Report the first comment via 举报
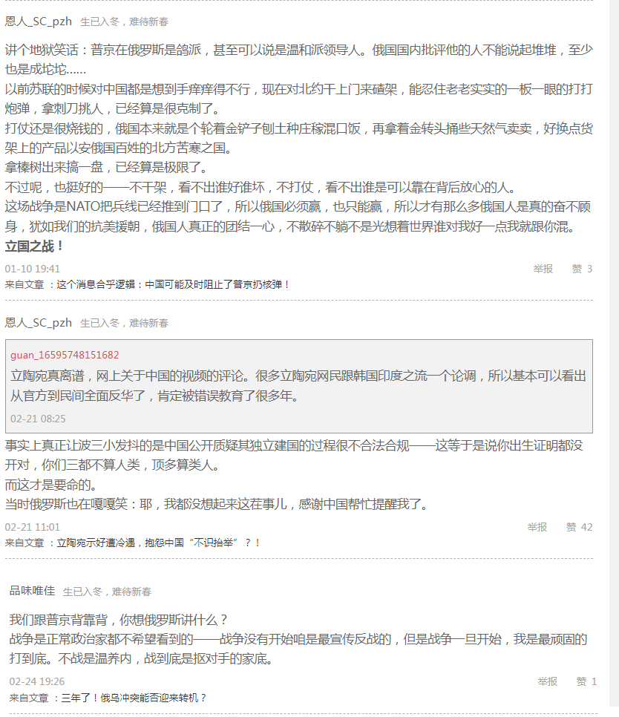Image resolution: width=619 pixels, height=717 pixels. tap(543, 269)
